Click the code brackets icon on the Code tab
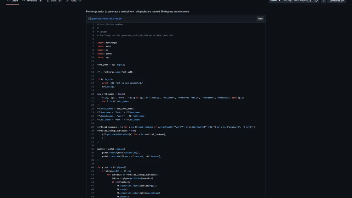This screenshot has width=352, height=198. 8,1
